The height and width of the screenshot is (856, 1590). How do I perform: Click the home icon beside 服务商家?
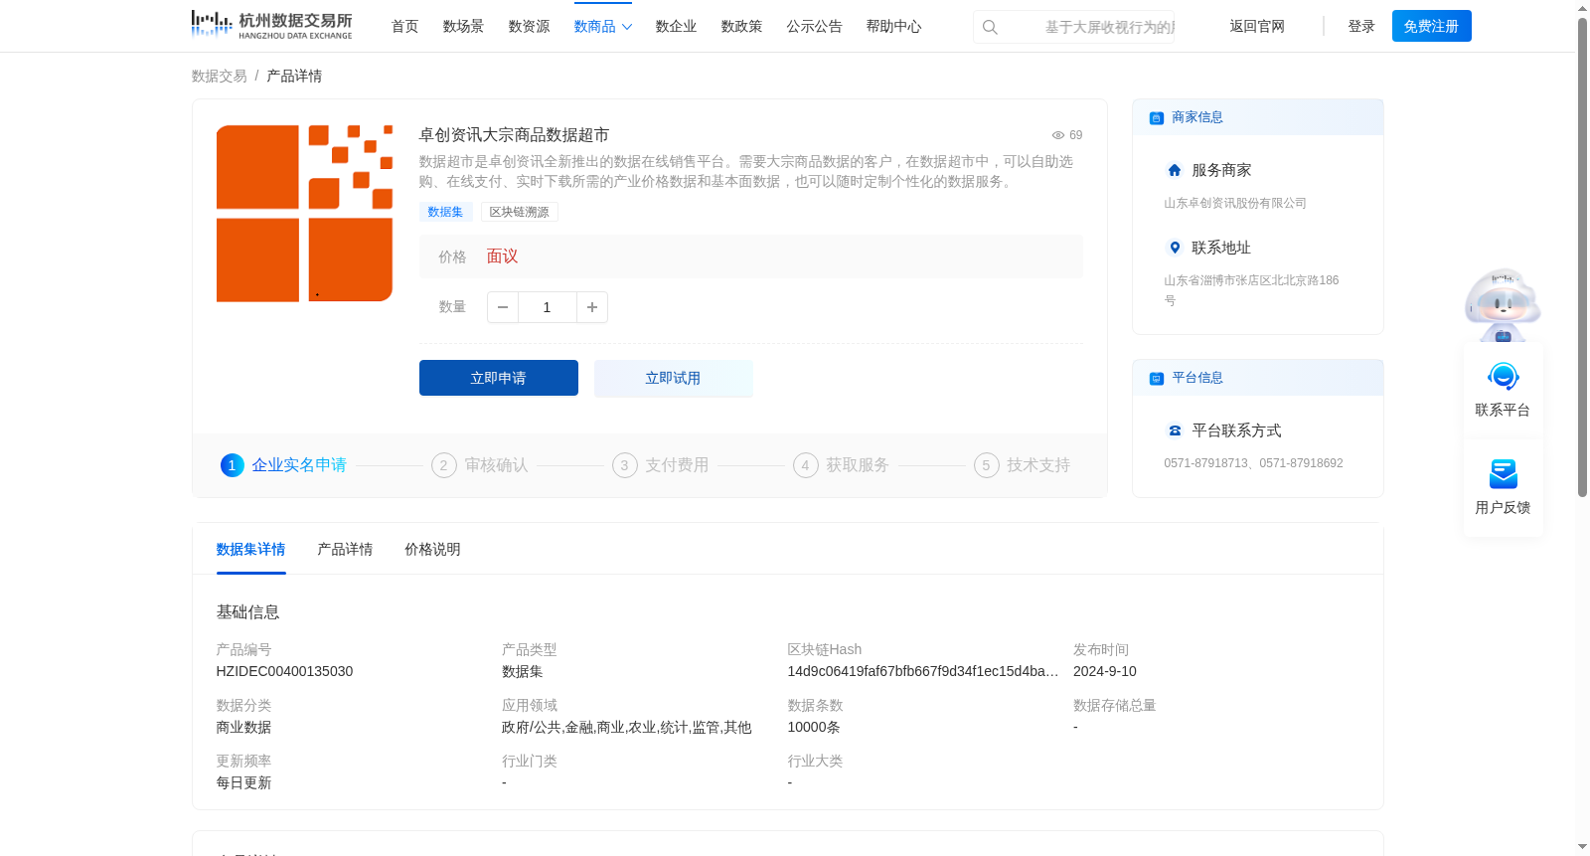point(1175,170)
